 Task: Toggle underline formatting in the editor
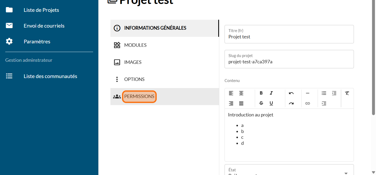(x=271, y=103)
